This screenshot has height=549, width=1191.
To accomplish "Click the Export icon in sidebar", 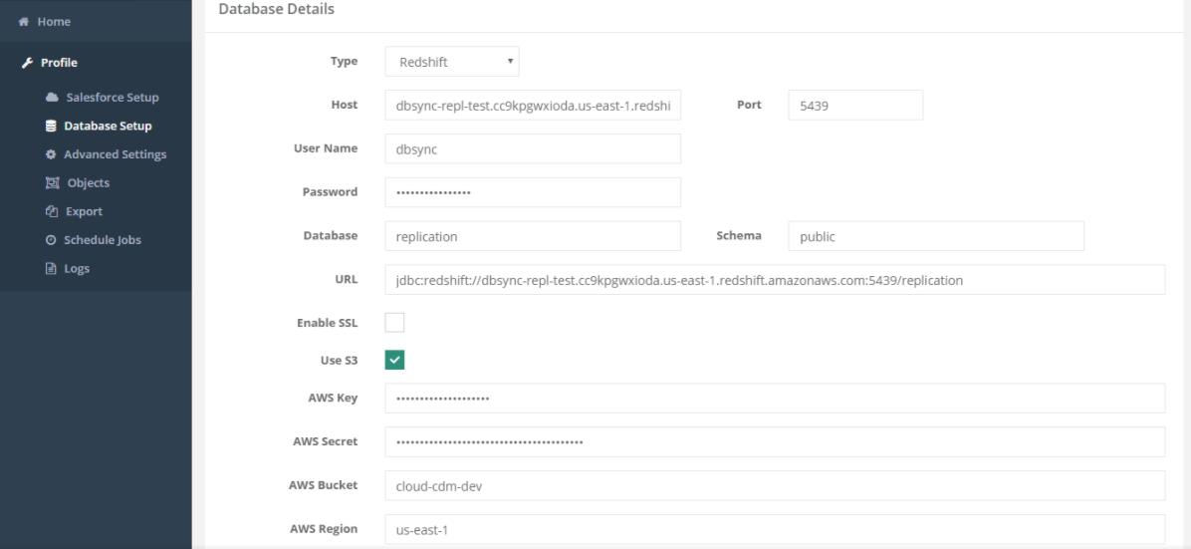I will click(x=52, y=211).
